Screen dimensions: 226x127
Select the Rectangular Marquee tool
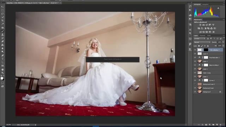pyautogui.click(x=2, y=10)
